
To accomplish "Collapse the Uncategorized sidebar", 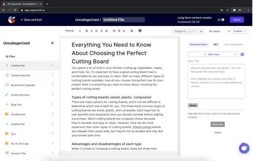I will tap(52, 43).
